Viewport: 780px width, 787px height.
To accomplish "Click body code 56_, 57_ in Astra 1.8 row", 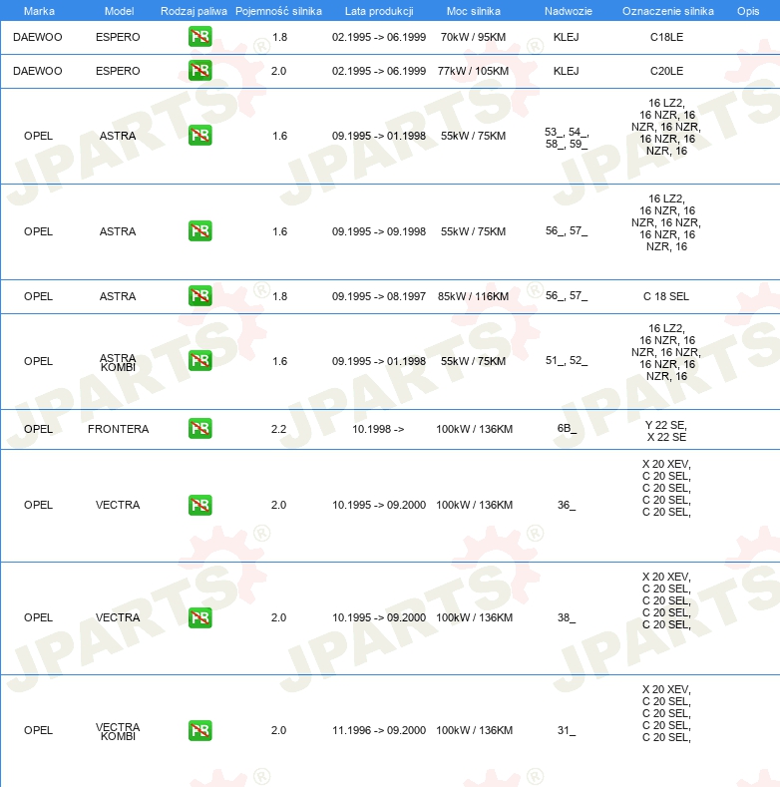I will click(x=567, y=295).
